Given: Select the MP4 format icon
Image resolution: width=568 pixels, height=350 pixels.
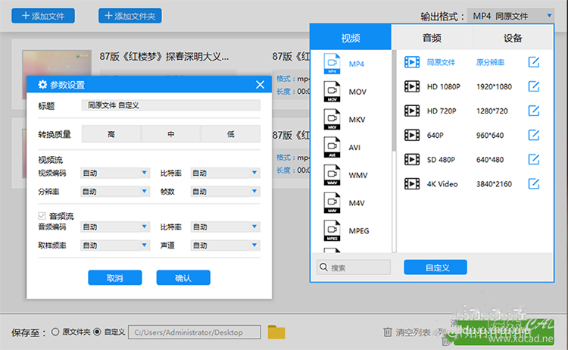Looking at the screenshot, I should pyautogui.click(x=332, y=64).
